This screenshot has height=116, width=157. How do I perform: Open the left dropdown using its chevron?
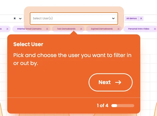click(20, 18)
